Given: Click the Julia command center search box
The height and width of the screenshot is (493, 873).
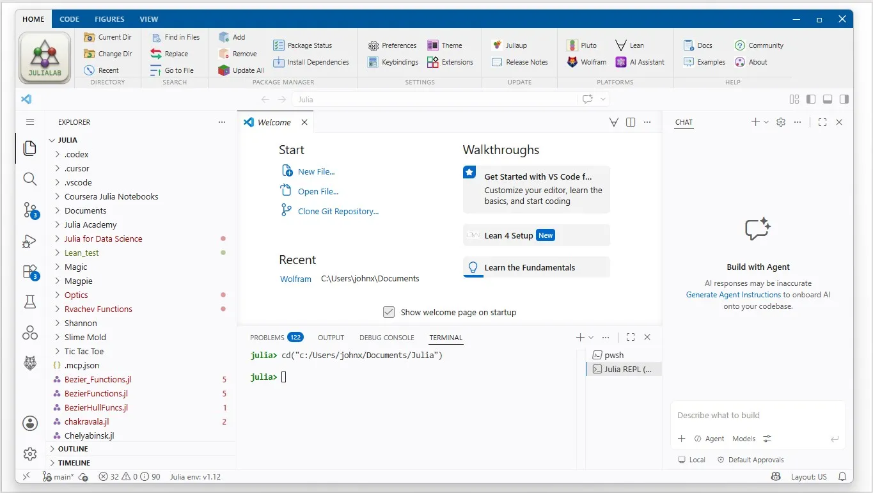Looking at the screenshot, I should [x=435, y=99].
